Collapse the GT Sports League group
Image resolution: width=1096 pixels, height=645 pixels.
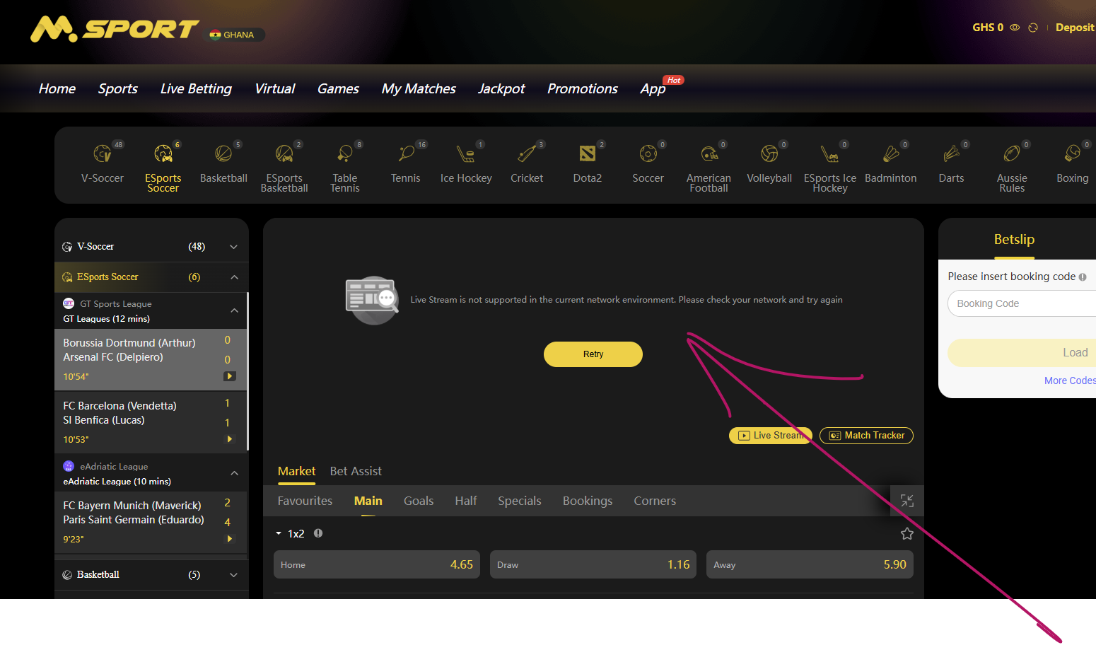pyautogui.click(x=235, y=310)
